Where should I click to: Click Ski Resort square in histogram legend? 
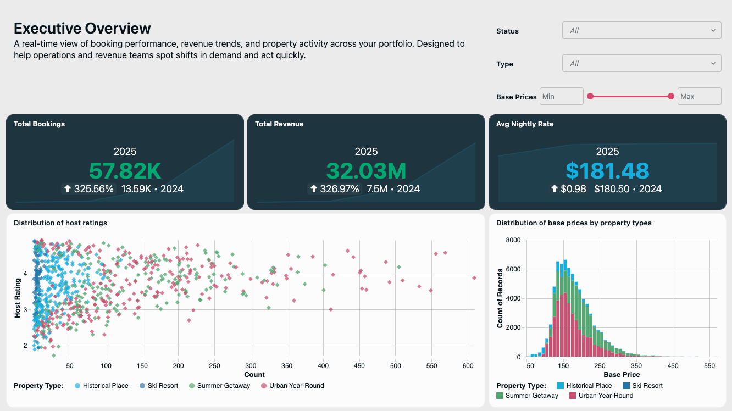click(627, 386)
